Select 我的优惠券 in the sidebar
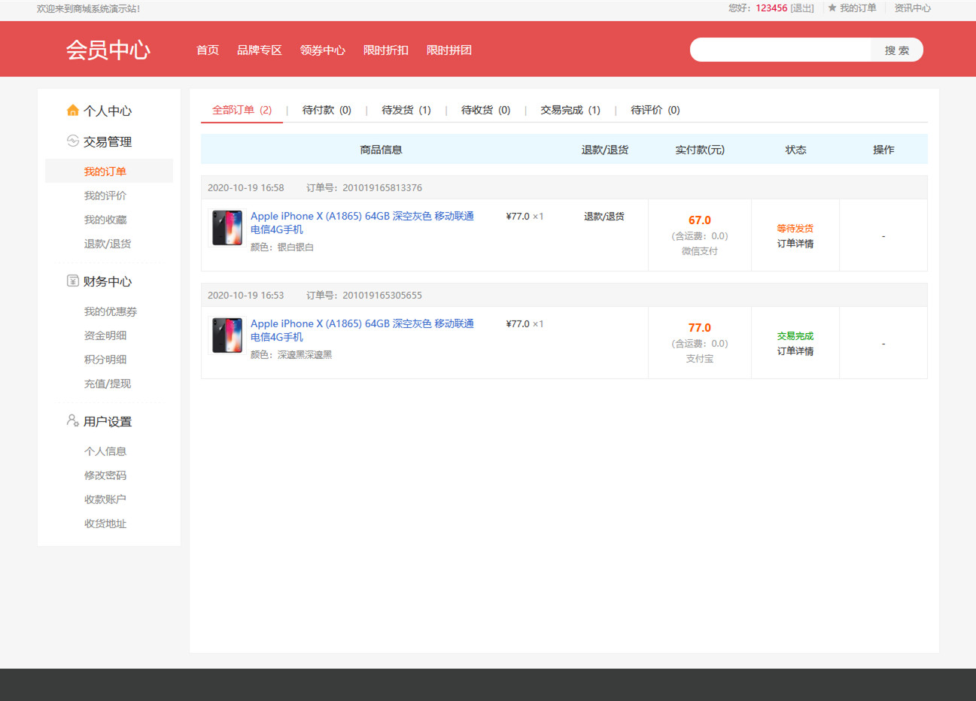The image size is (976, 701). tap(111, 311)
